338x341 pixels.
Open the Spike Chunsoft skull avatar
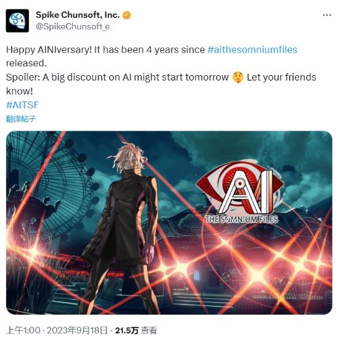click(18, 21)
